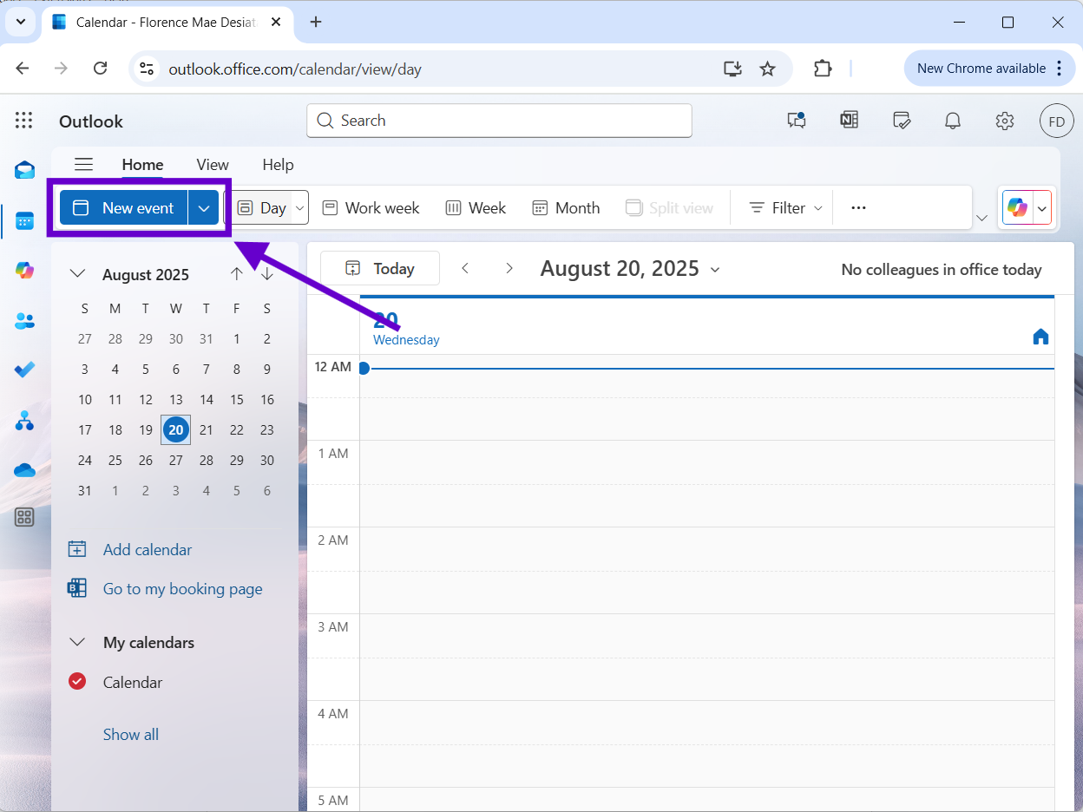This screenshot has height=812, width=1083.
Task: Open Chrome tab search dropdown
Action: tap(21, 23)
